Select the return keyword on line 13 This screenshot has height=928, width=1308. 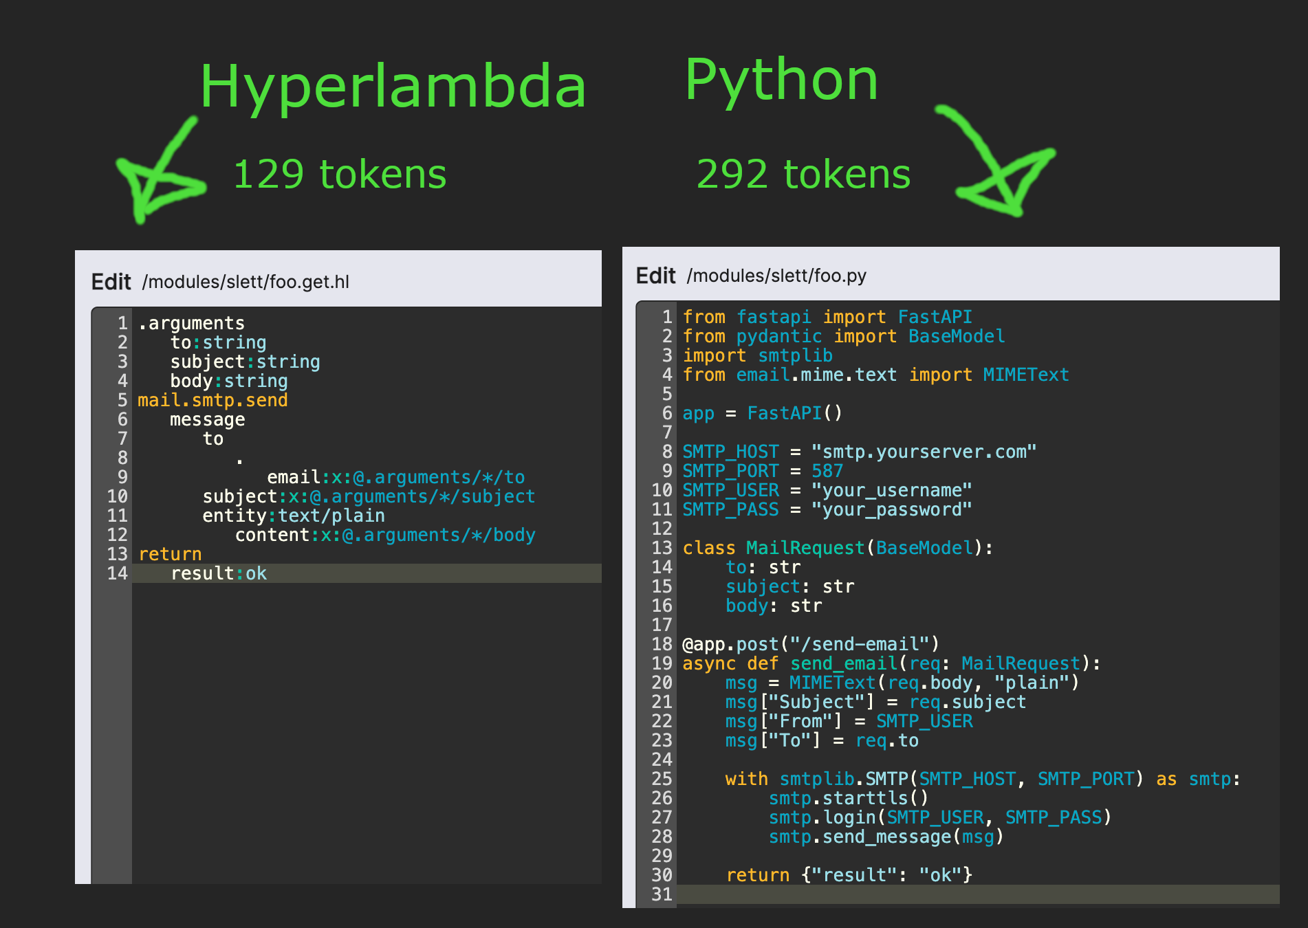(x=170, y=554)
